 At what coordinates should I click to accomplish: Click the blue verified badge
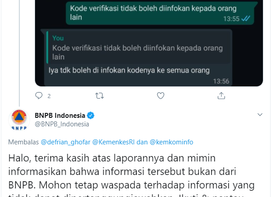(x=91, y=116)
